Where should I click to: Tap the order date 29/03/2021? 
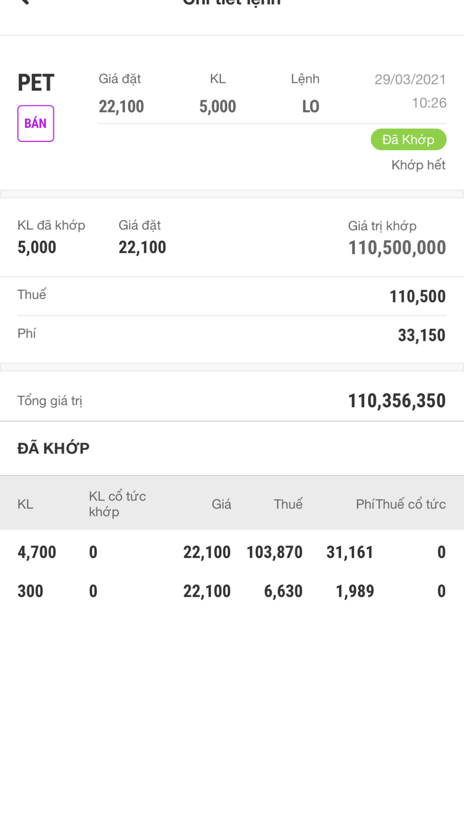pyautogui.click(x=410, y=79)
